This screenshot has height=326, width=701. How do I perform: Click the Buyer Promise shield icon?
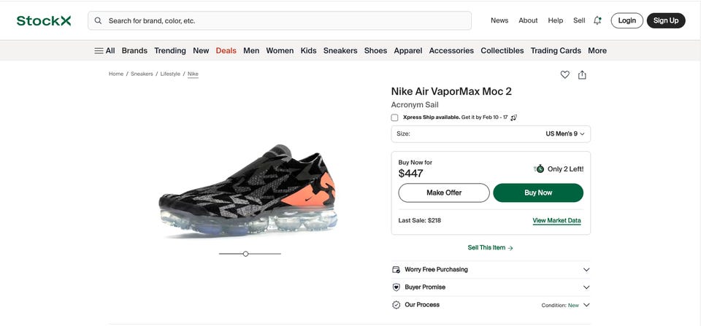coord(396,287)
